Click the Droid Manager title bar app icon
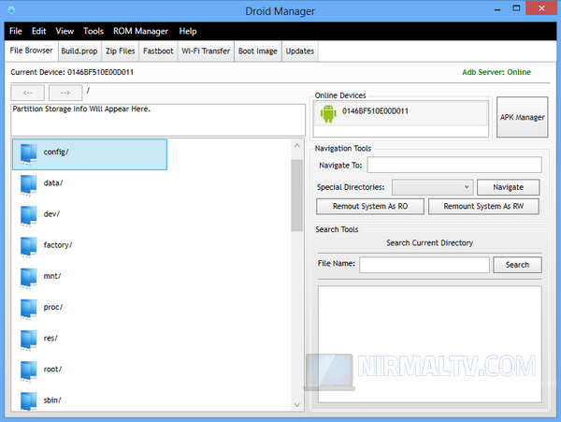561x422 pixels. [x=11, y=10]
